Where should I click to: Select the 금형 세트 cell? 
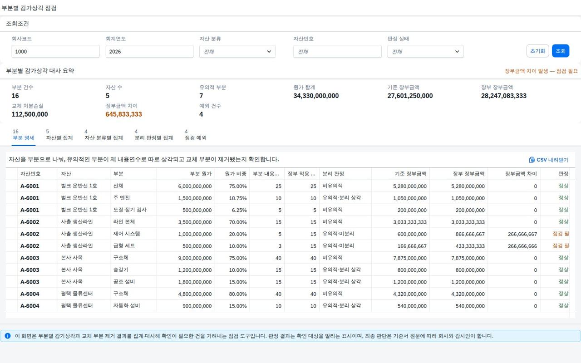[x=133, y=246]
